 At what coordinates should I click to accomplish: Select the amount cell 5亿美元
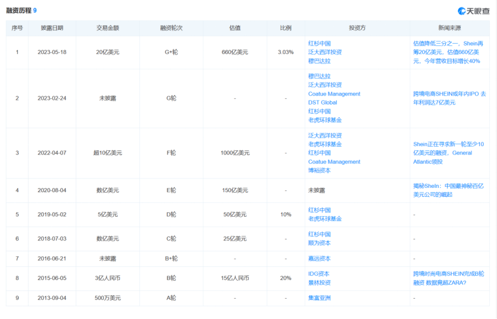click(108, 214)
